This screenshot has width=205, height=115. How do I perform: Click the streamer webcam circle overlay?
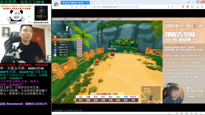click(173, 93)
